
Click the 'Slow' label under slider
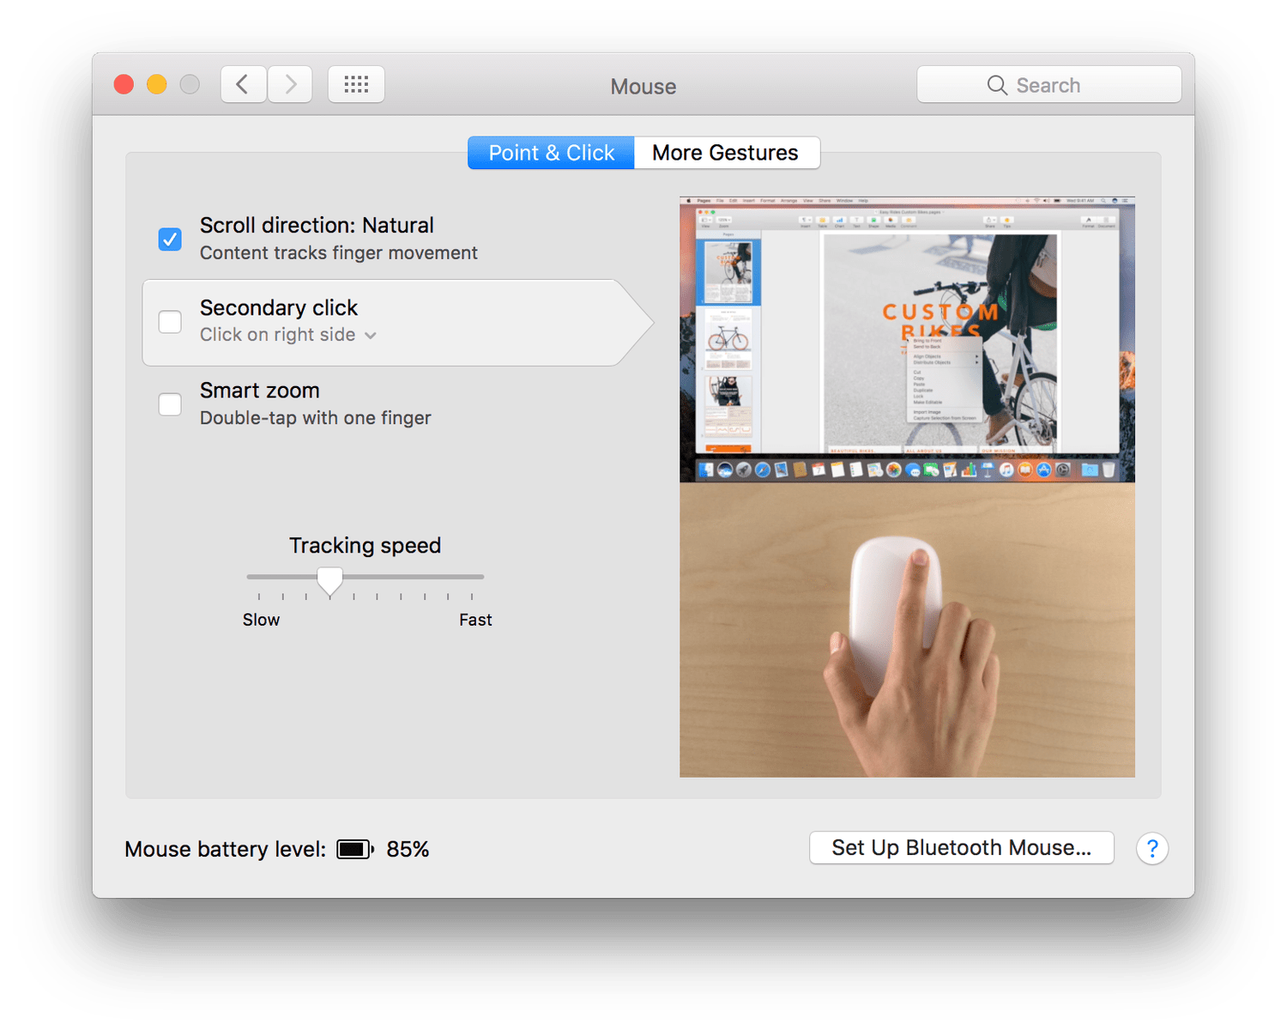[261, 620]
